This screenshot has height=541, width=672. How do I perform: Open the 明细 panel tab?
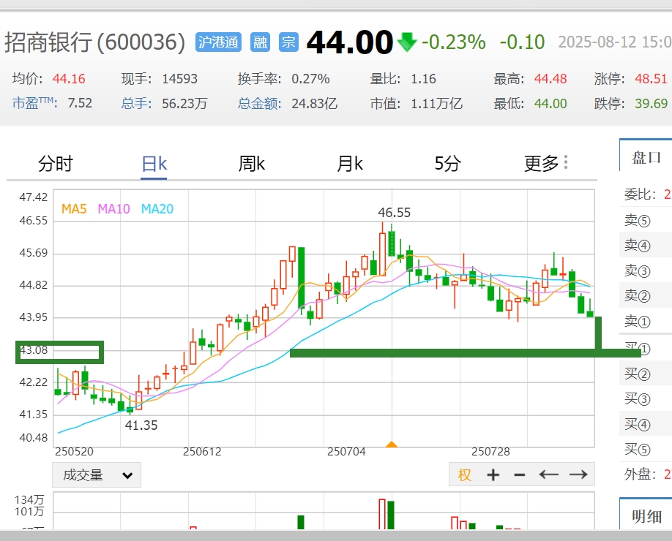(x=646, y=517)
